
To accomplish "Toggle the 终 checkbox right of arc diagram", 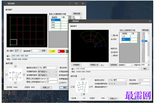I will 91,87.
